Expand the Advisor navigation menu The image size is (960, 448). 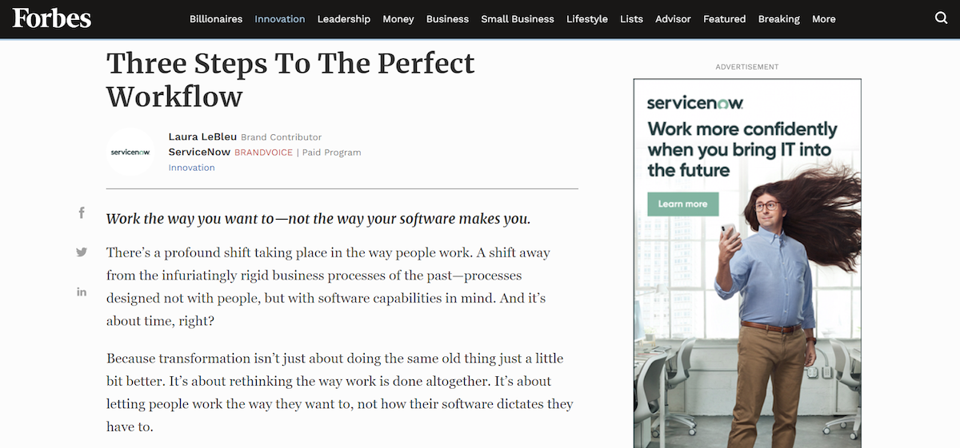coord(673,19)
